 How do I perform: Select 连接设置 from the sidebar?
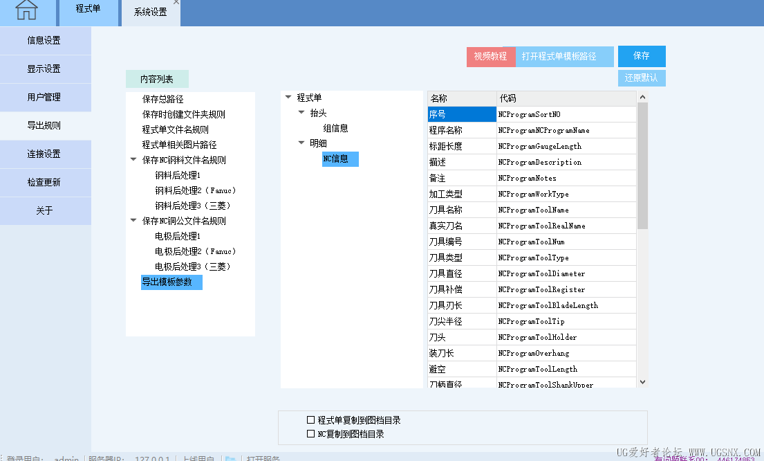[45, 154]
